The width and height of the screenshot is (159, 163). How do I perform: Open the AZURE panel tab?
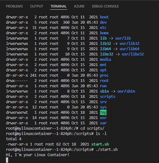[x=79, y=6]
